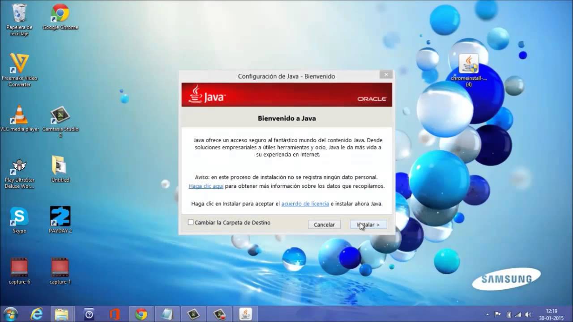Open Action Center flag in system tray
This screenshot has height=322, width=573.
498,314
